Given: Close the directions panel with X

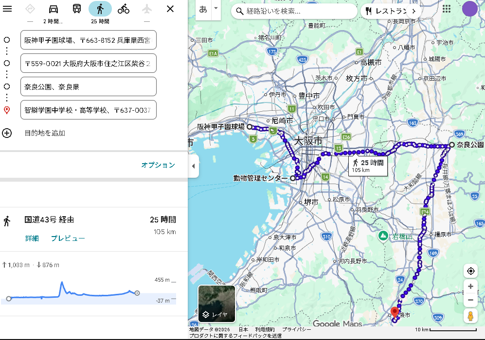Looking at the screenshot, I should pyautogui.click(x=170, y=9).
